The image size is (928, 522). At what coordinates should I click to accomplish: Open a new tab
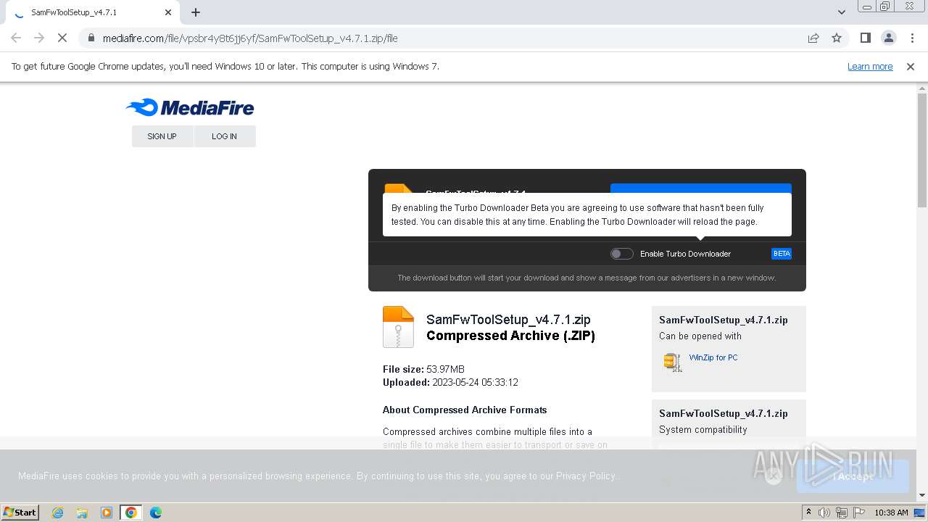coord(196,12)
